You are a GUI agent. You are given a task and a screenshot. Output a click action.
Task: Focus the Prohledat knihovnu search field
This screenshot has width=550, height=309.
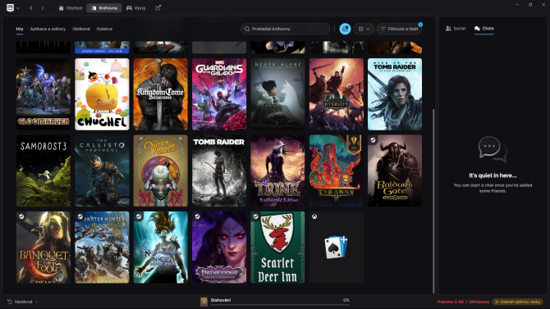[285, 29]
